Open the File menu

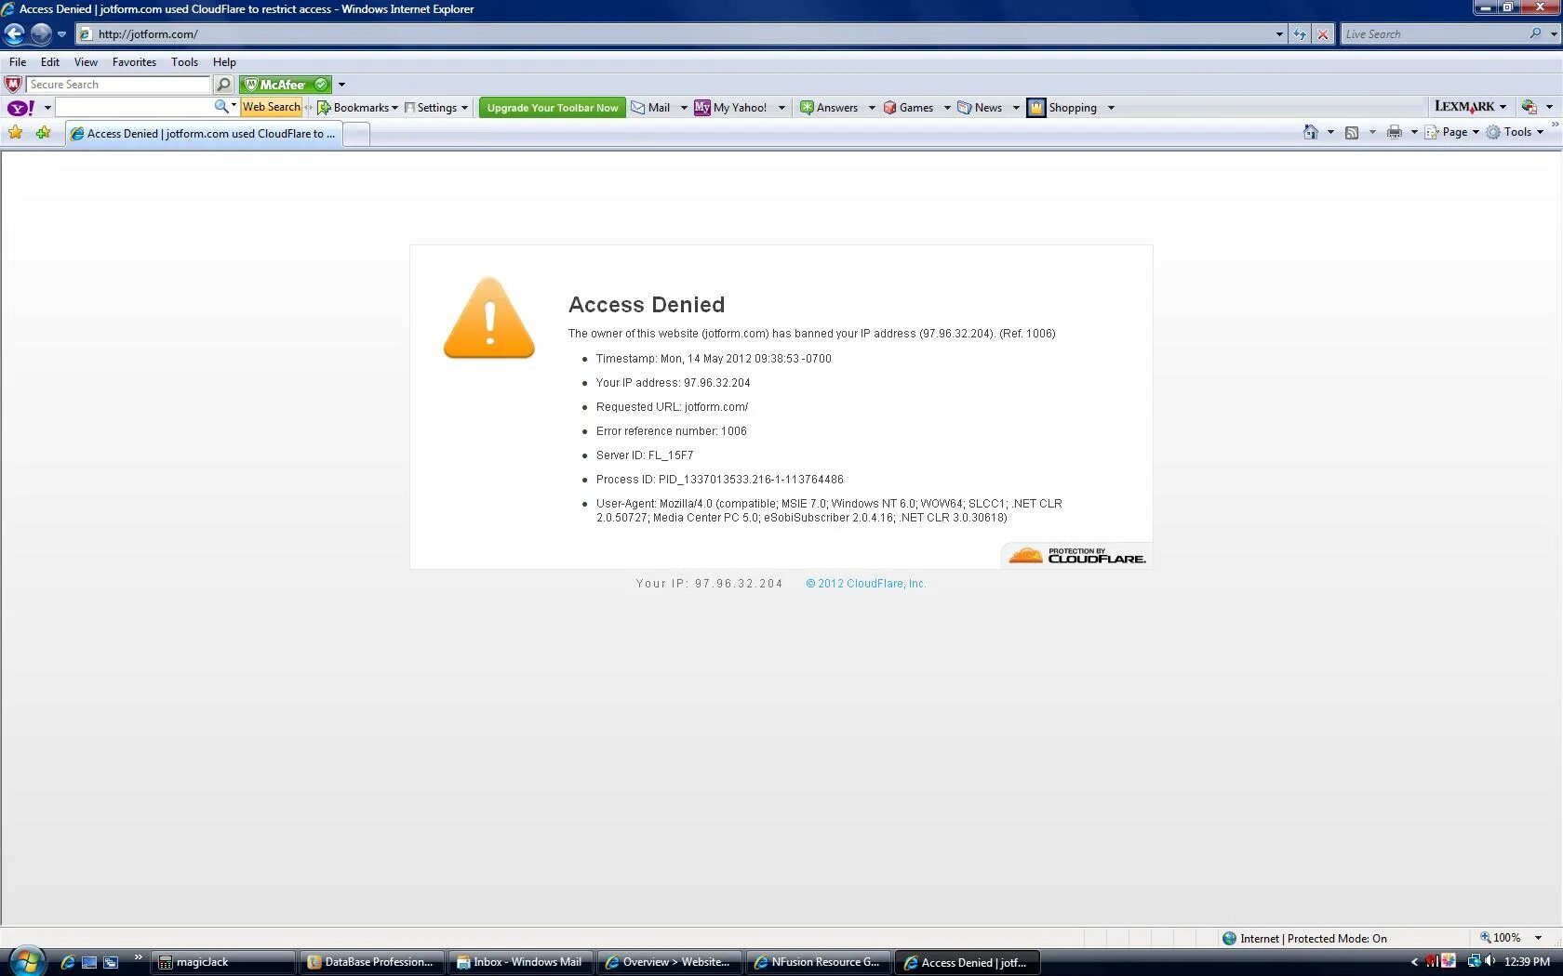(x=18, y=62)
